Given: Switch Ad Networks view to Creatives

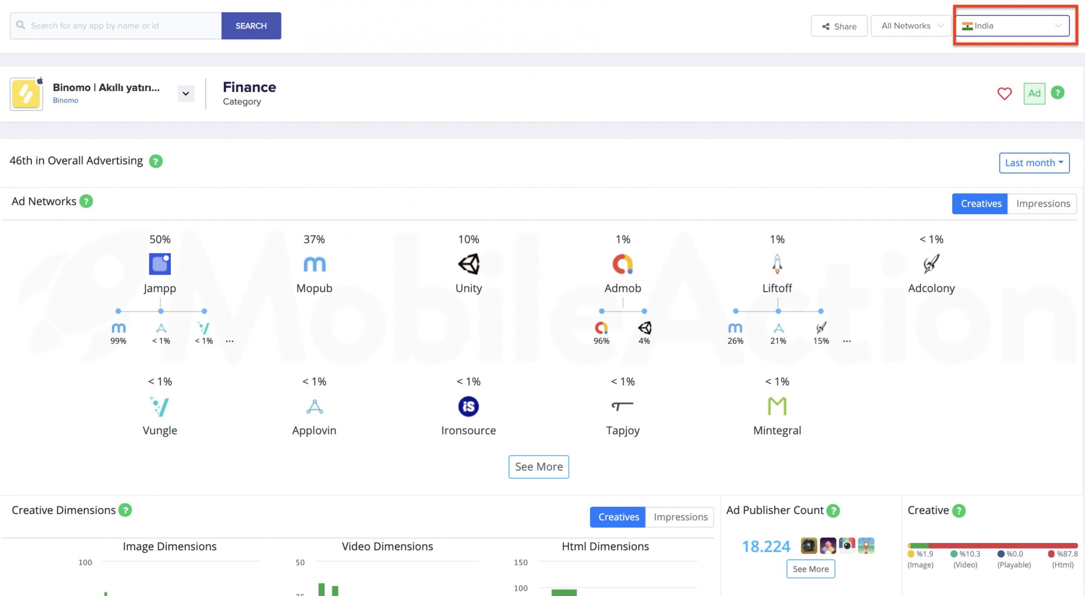Looking at the screenshot, I should point(980,203).
